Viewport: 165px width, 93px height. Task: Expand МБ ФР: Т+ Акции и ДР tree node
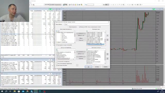click(57, 42)
